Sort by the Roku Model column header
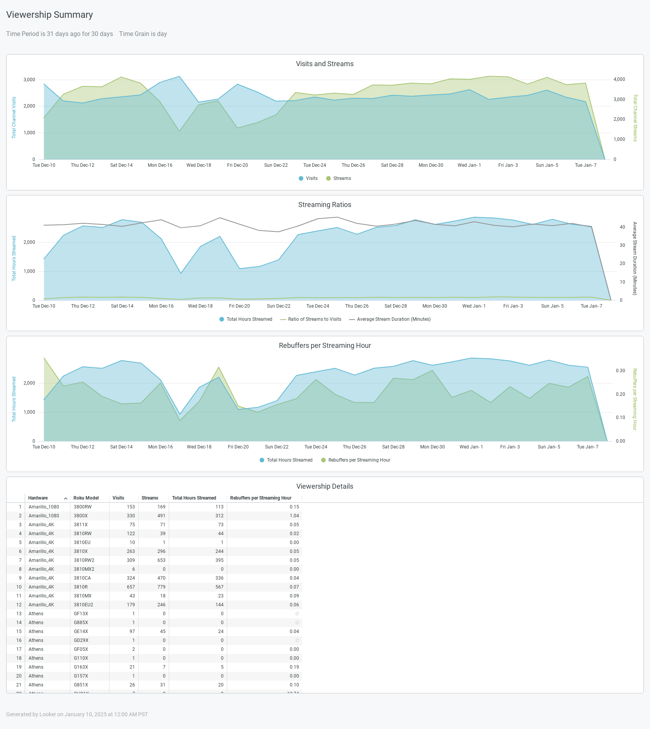This screenshot has height=729, width=650. click(86, 498)
